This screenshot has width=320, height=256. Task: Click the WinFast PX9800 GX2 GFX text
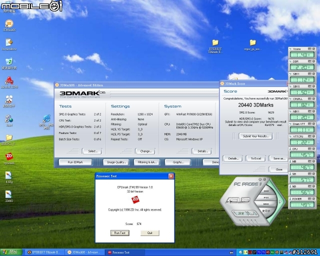194,114
